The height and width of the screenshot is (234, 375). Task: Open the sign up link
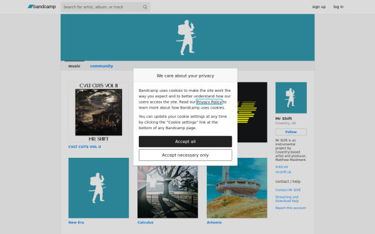(319, 7)
